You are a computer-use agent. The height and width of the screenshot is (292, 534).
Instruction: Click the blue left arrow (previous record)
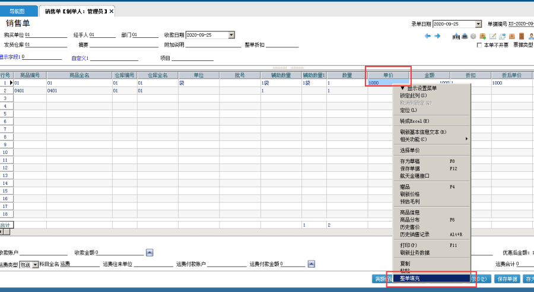click(x=427, y=36)
